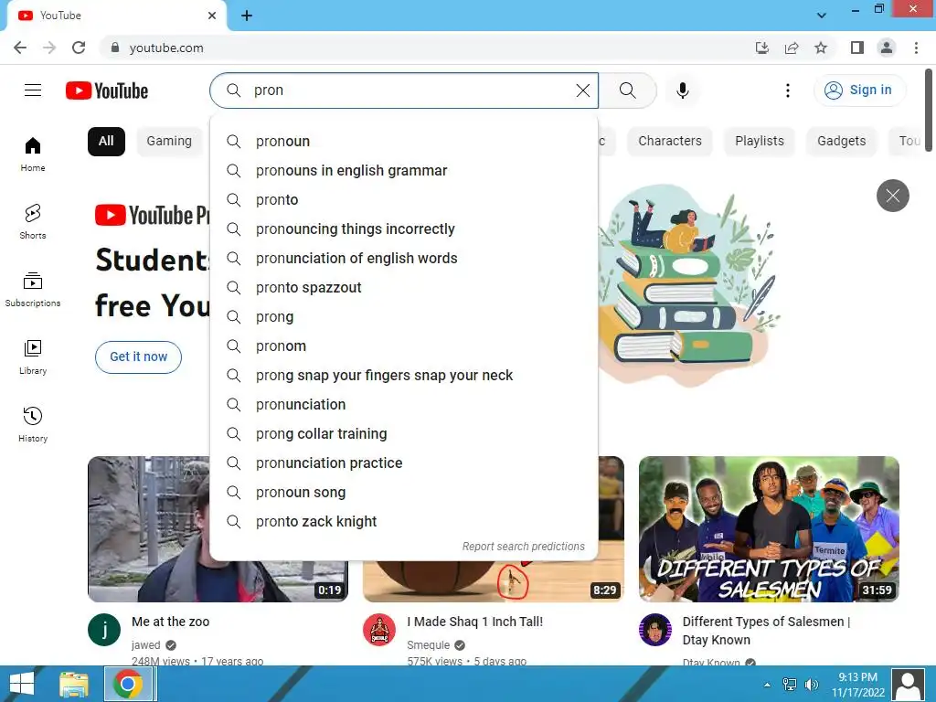This screenshot has height=702, width=936.
Task: Open a new browser tab
Action: pos(247,16)
